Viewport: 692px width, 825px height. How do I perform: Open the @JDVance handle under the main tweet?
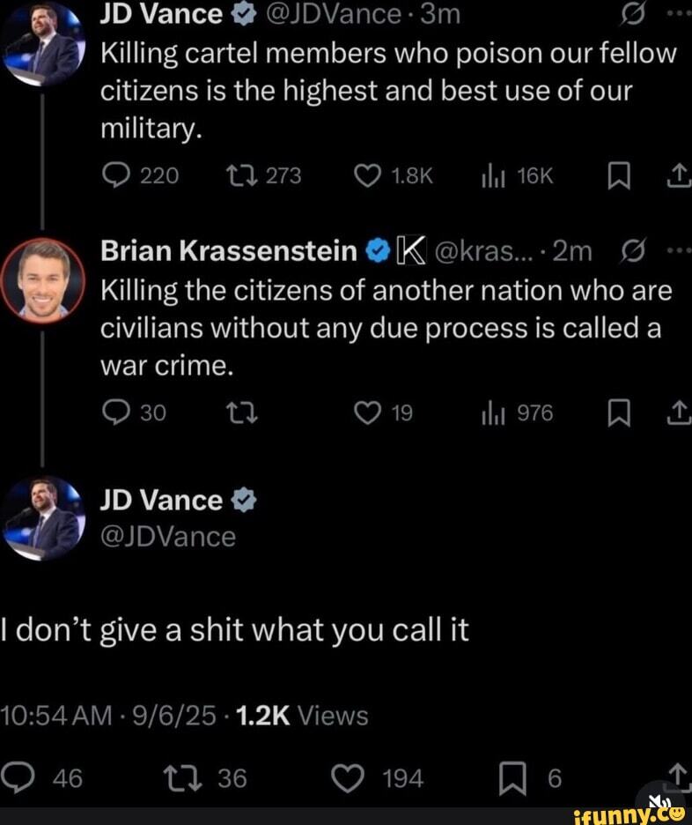point(168,537)
